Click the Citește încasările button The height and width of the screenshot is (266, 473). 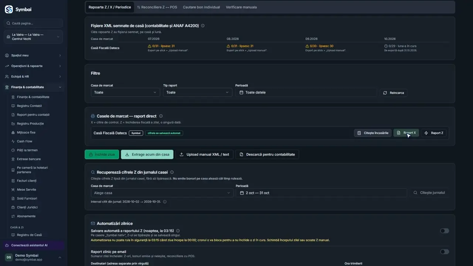372,133
